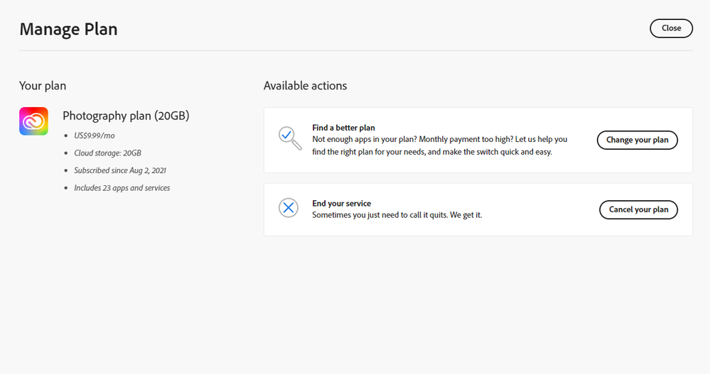The height and width of the screenshot is (374, 710).
Task: Close the Manage Plan dialog
Action: (x=671, y=28)
